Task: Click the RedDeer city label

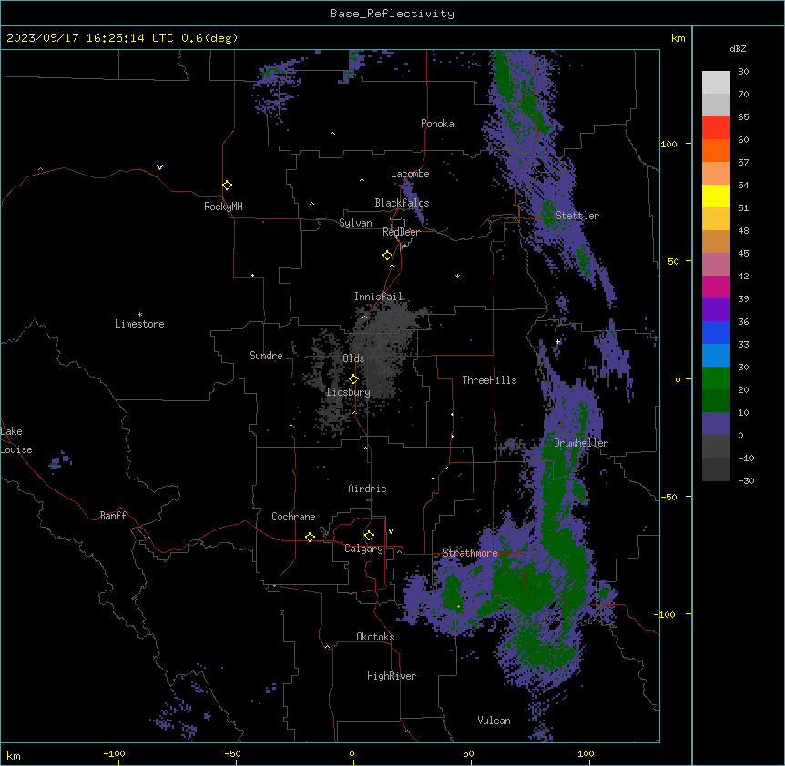Action: [401, 232]
